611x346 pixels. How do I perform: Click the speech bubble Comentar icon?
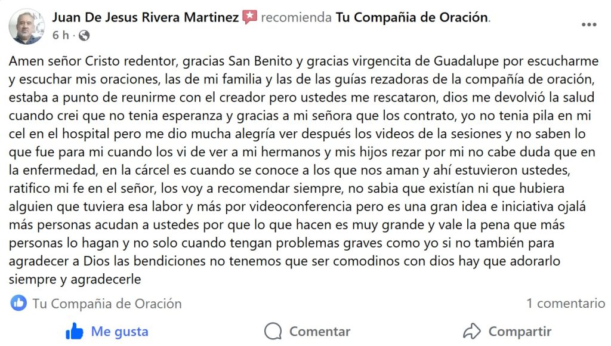tap(273, 331)
